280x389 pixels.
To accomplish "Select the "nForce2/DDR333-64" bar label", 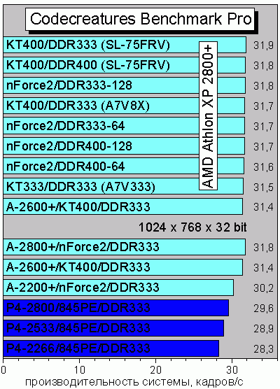I will pos(65,126).
